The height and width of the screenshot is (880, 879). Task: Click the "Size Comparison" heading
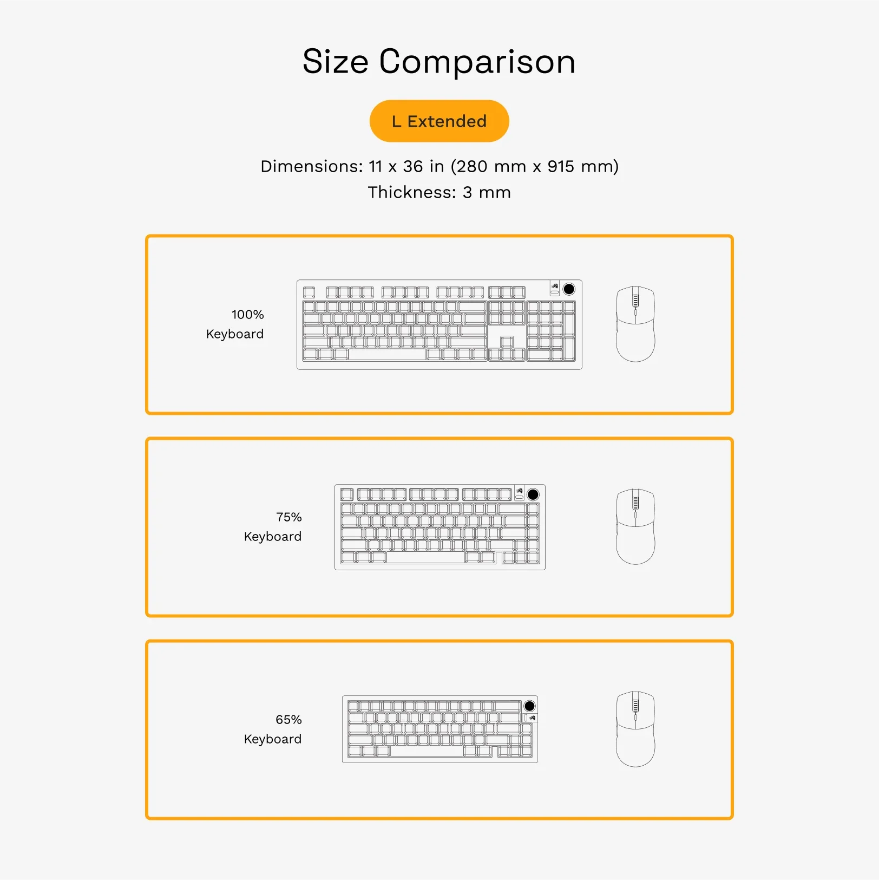[x=439, y=61]
